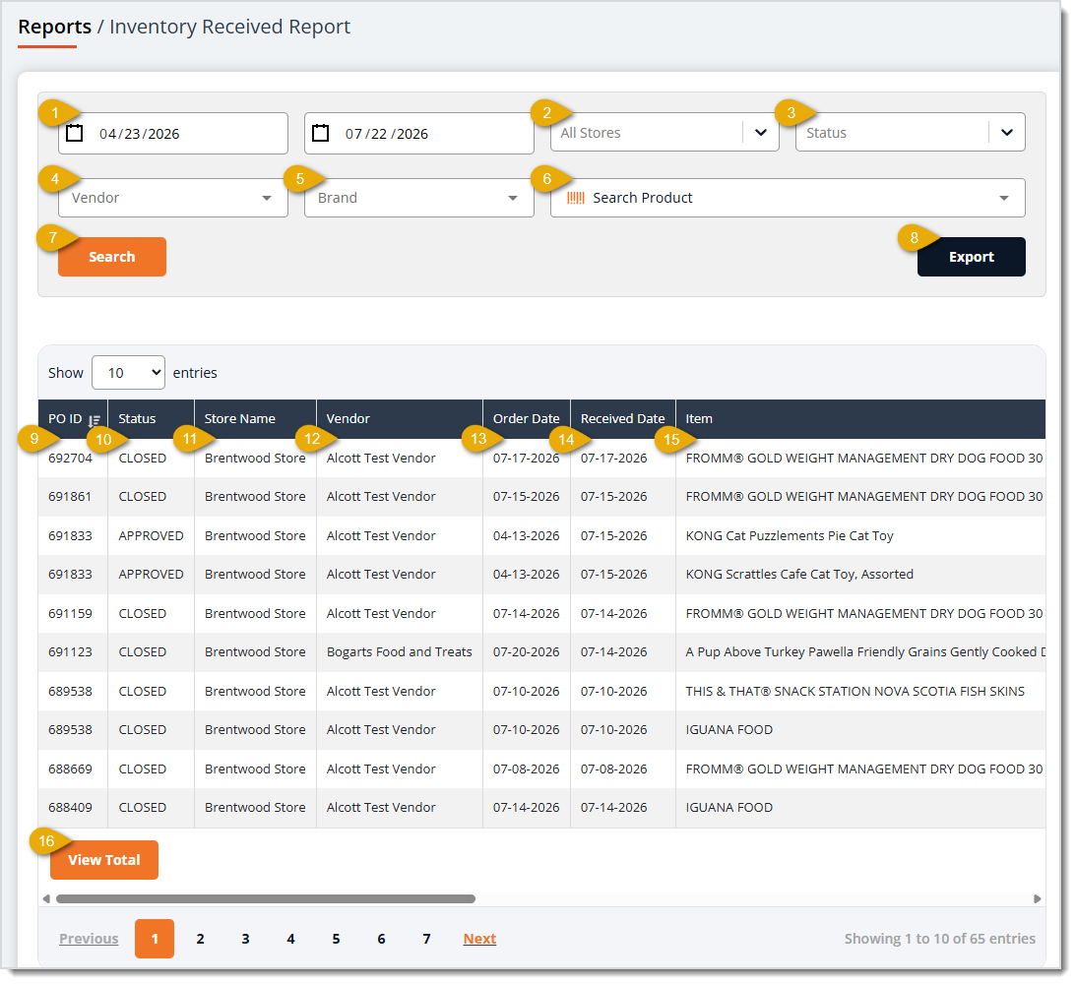
Task: Change the Show entries count selector
Action: coord(128,373)
